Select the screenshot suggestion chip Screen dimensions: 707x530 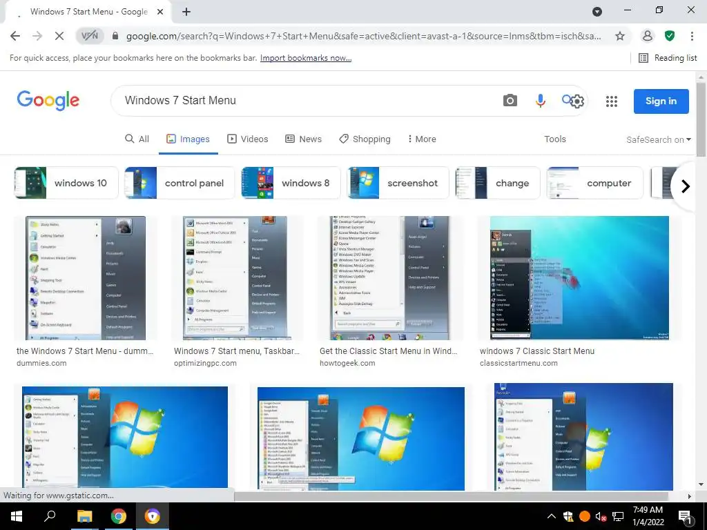[x=398, y=183]
